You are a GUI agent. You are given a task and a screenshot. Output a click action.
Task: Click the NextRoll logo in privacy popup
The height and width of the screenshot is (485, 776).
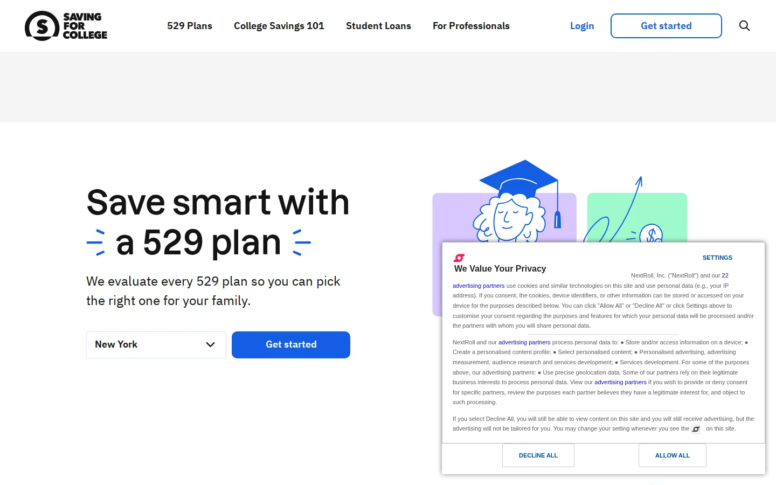459,258
